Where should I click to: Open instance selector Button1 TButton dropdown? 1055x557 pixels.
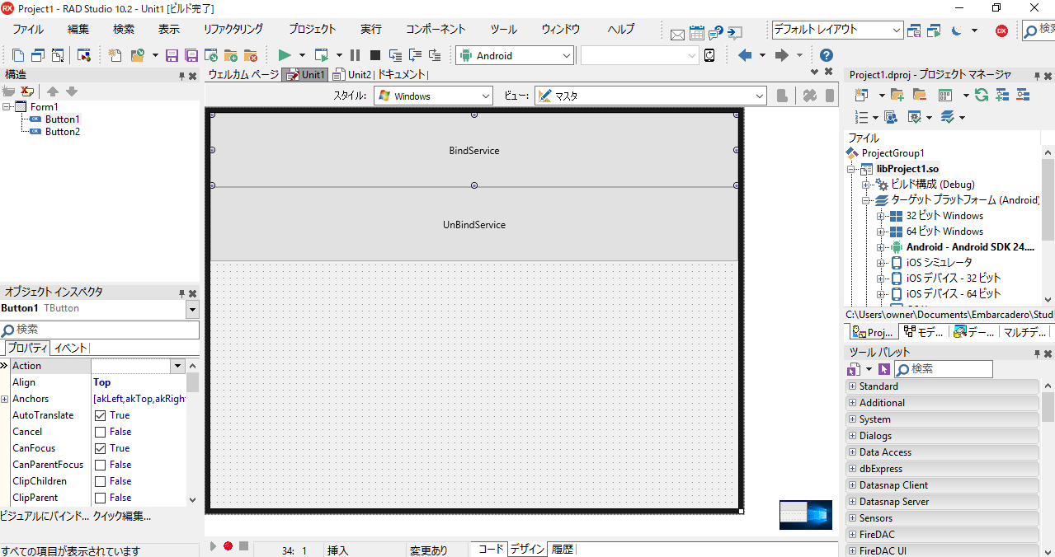pyautogui.click(x=193, y=309)
